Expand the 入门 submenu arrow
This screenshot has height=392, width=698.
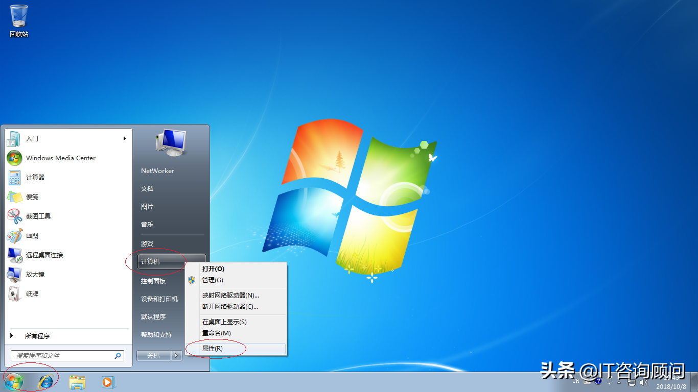coord(124,138)
